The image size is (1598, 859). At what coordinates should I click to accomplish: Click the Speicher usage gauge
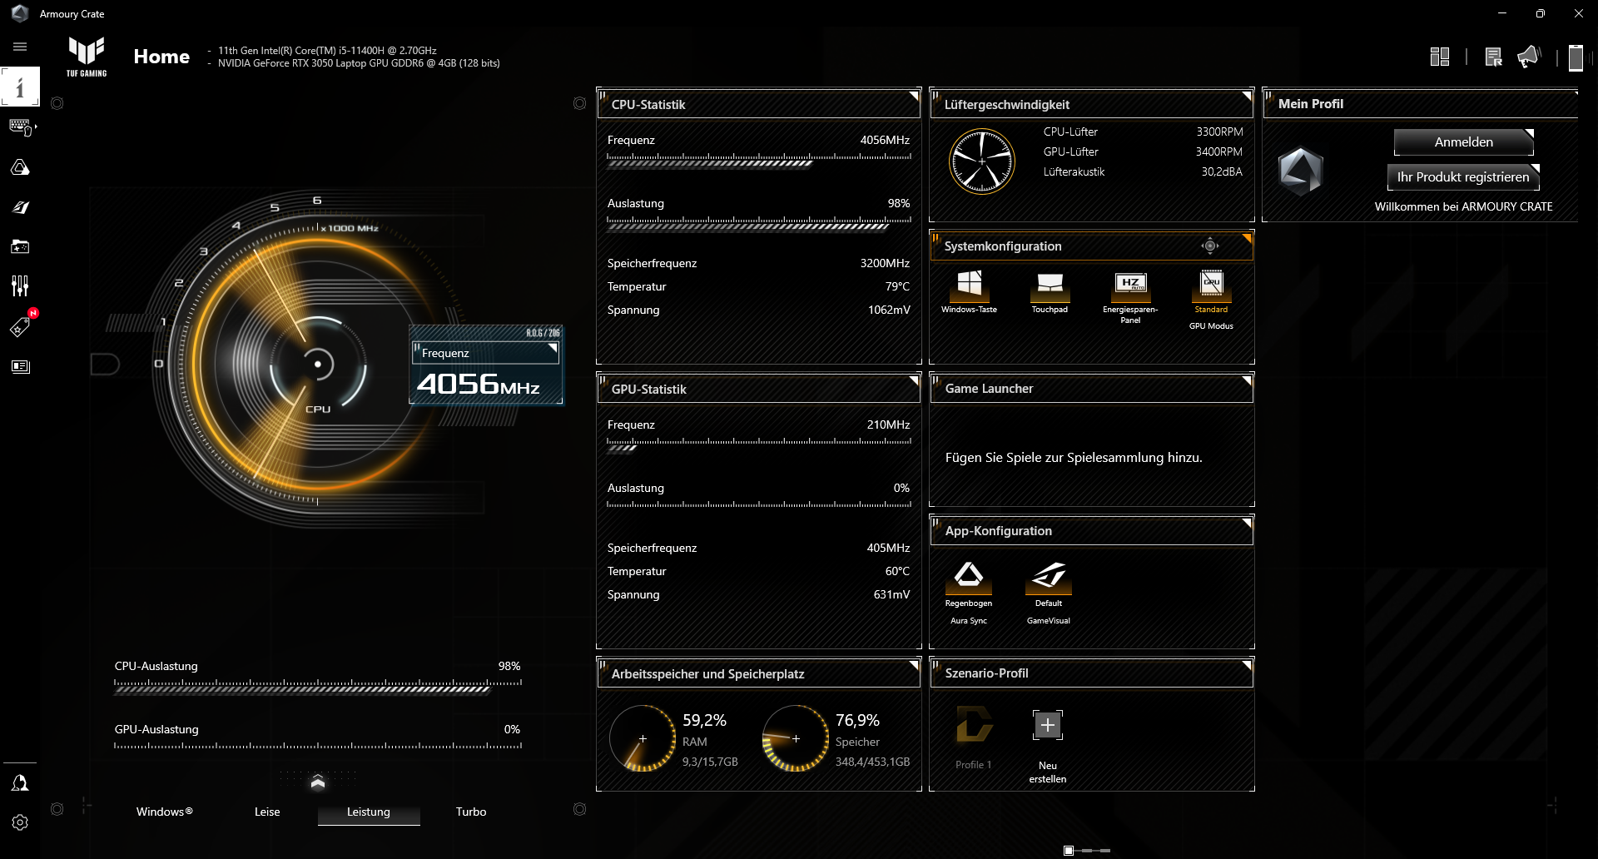(796, 738)
